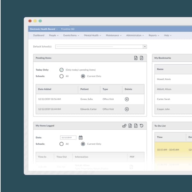This screenshot has height=192, width=192.
Task: Export Pending Items to PDF
Action: point(141,58)
